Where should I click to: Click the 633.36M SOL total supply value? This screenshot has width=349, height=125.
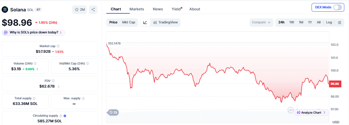(25, 104)
